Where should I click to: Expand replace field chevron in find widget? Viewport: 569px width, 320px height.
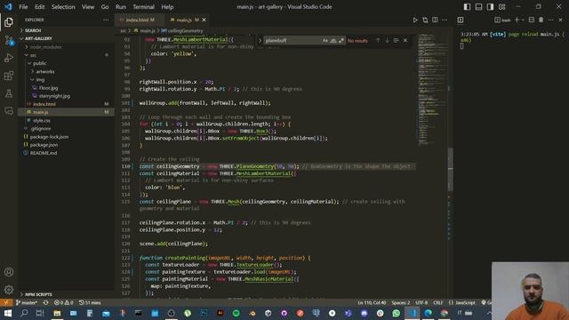point(260,41)
